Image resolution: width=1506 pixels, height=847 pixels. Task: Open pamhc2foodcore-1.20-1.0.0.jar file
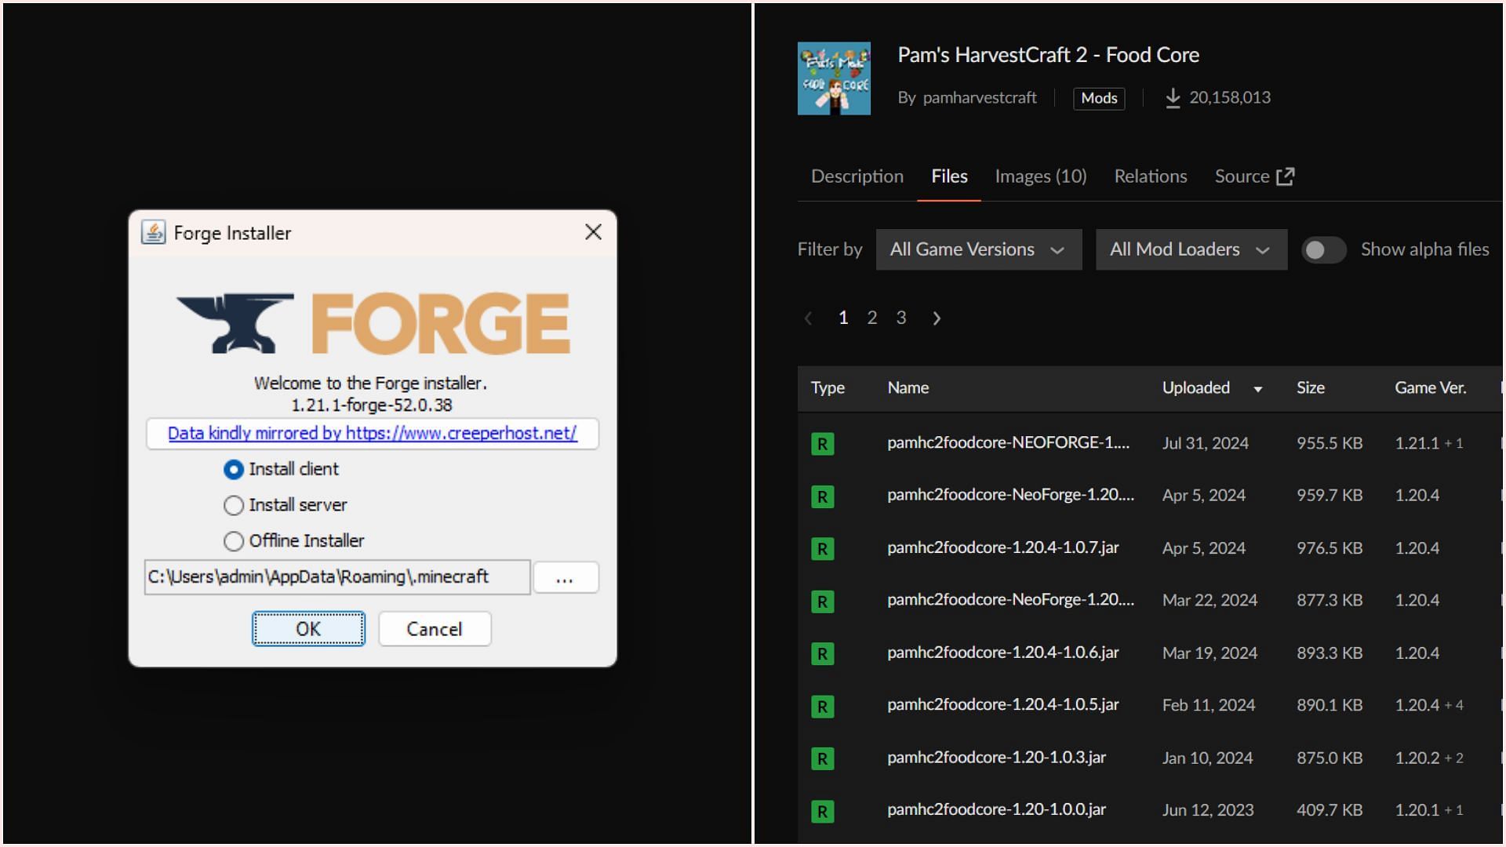(997, 810)
